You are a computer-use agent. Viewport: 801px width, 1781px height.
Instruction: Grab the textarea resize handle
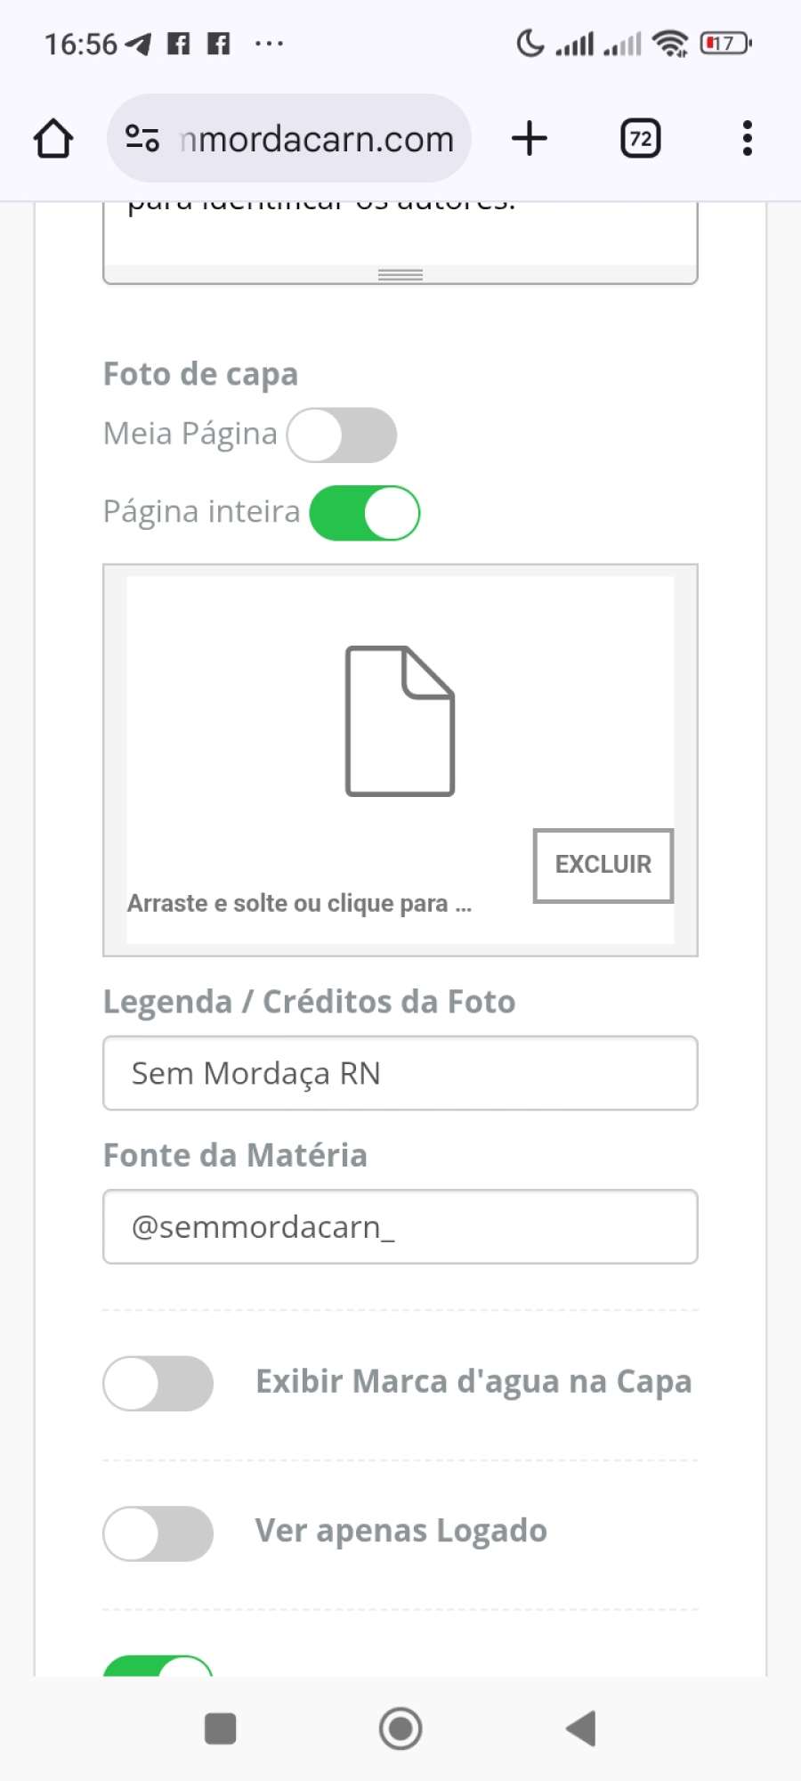pyautogui.click(x=400, y=275)
